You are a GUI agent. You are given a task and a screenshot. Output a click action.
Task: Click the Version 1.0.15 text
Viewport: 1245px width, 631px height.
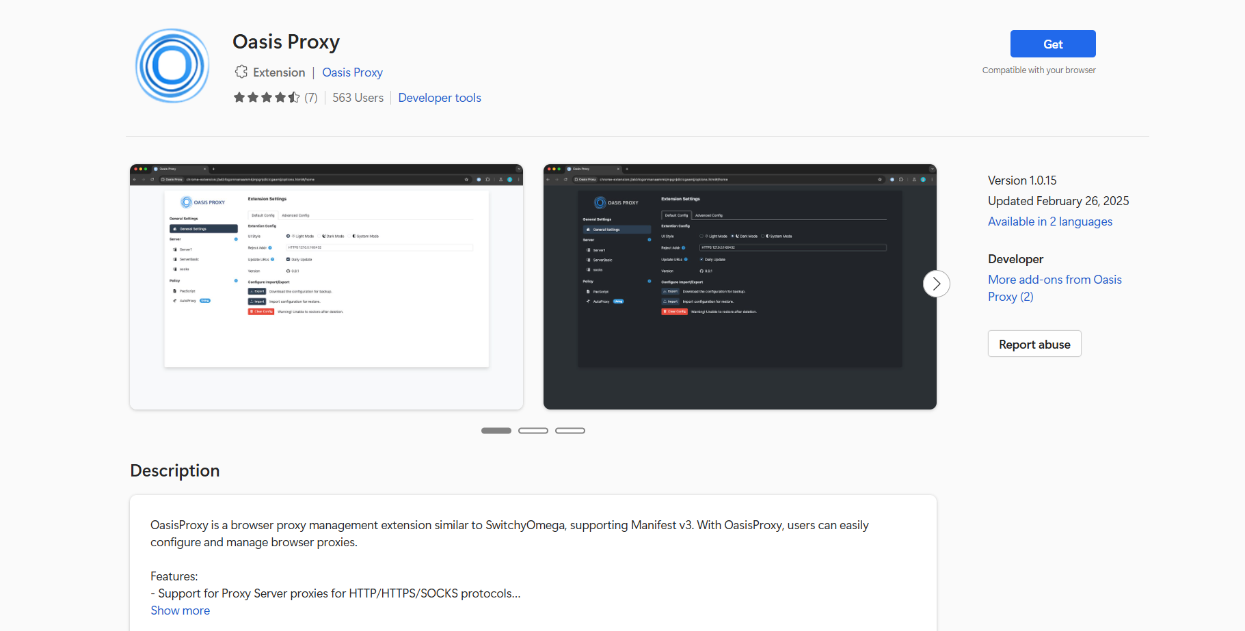point(1022,180)
